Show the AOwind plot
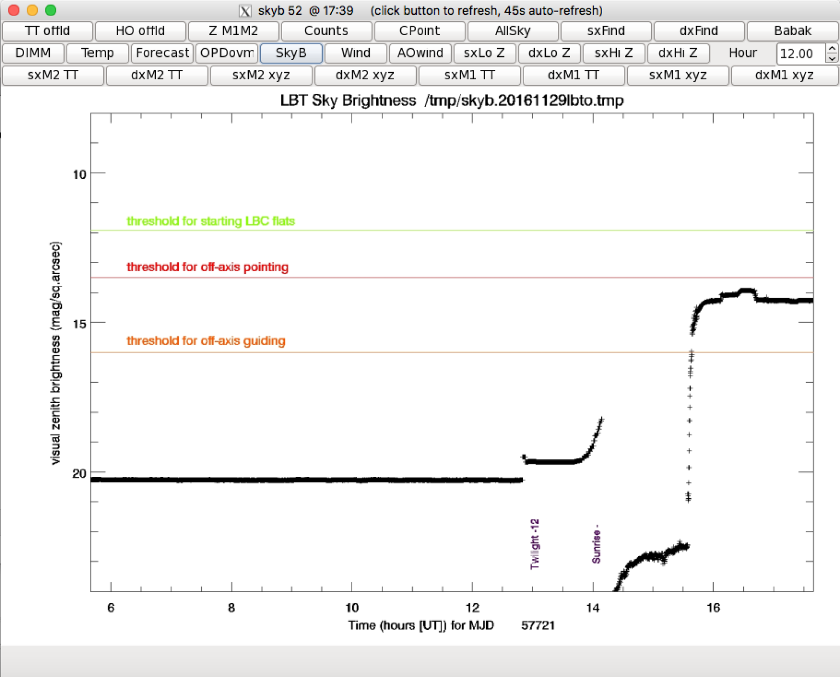The width and height of the screenshot is (840, 677). tap(421, 53)
